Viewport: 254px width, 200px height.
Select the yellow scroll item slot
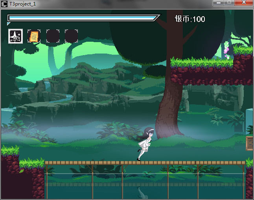[34, 36]
